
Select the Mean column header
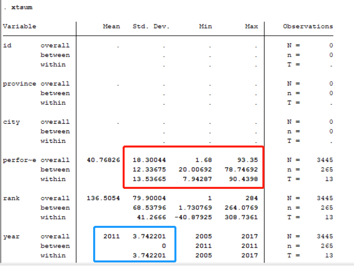coord(111,26)
